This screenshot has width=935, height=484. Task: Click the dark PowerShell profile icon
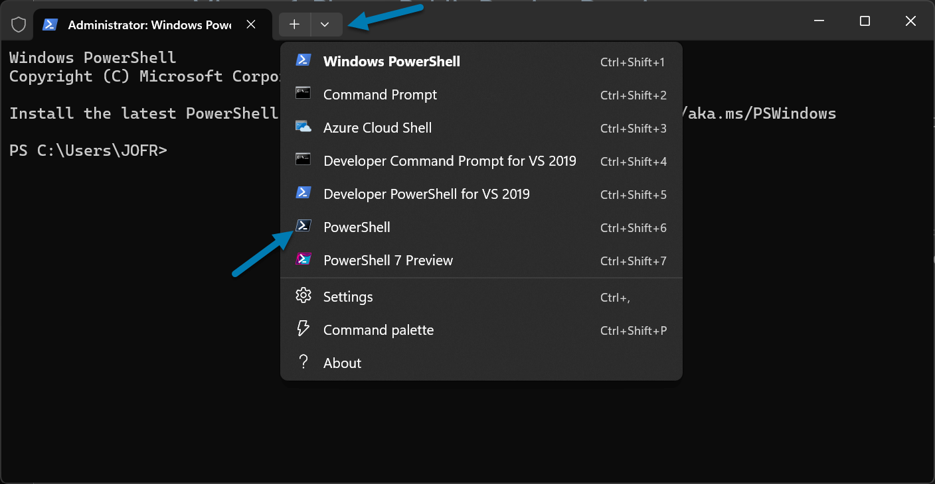coord(303,226)
